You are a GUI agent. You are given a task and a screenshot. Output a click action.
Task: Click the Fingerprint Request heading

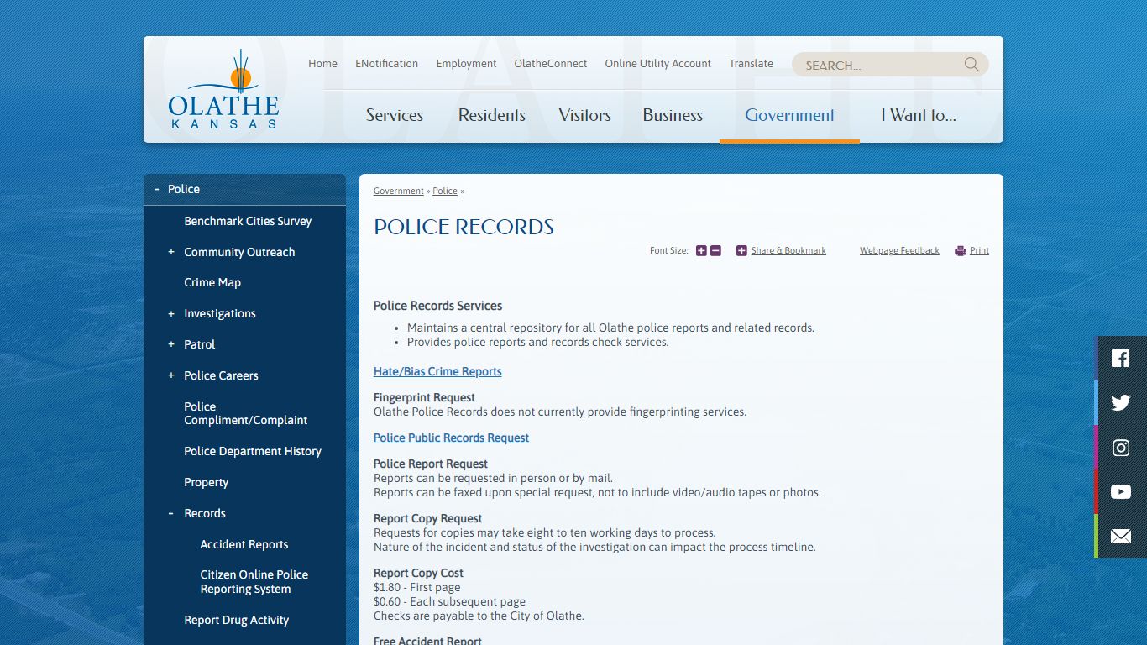[x=424, y=398]
